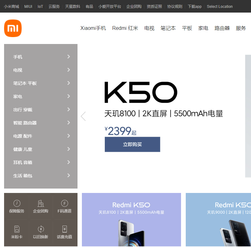
Task: Click the 天玑8100 | 2K直屏 banner tagline
Action: [x=163, y=114]
